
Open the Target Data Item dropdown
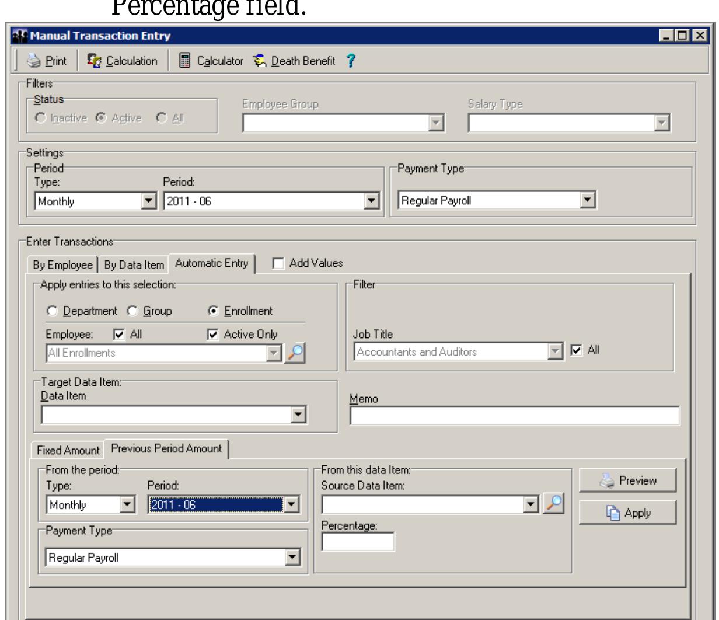(299, 415)
